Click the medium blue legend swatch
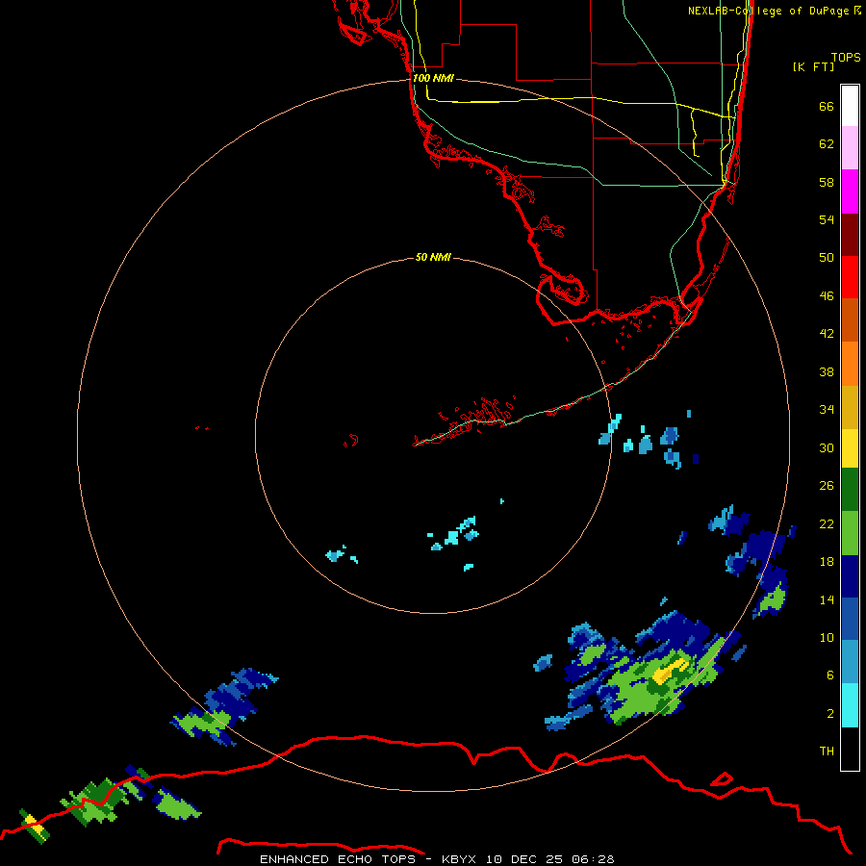Screen dimensions: 866x866 coord(850,619)
